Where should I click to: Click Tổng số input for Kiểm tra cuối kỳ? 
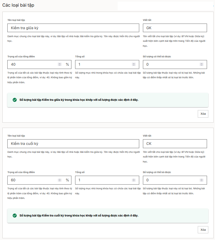(x=103, y=180)
